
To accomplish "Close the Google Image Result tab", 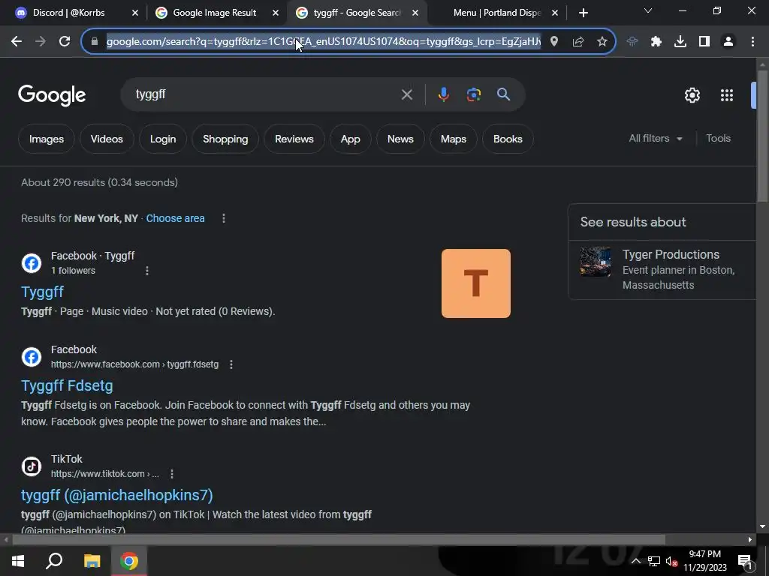I will 276,13.
